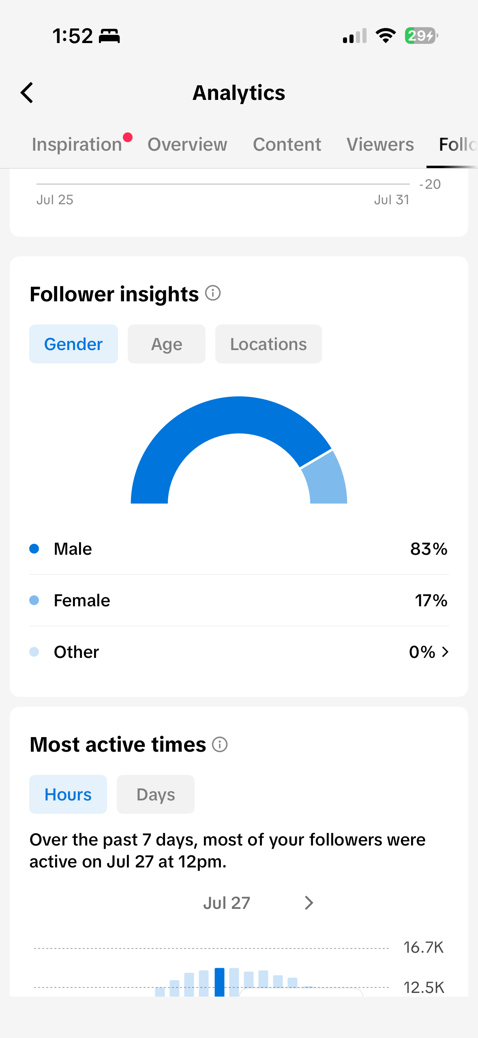The height and width of the screenshot is (1038, 478).
Task: Open Follower insights info icon
Action: pos(213,293)
